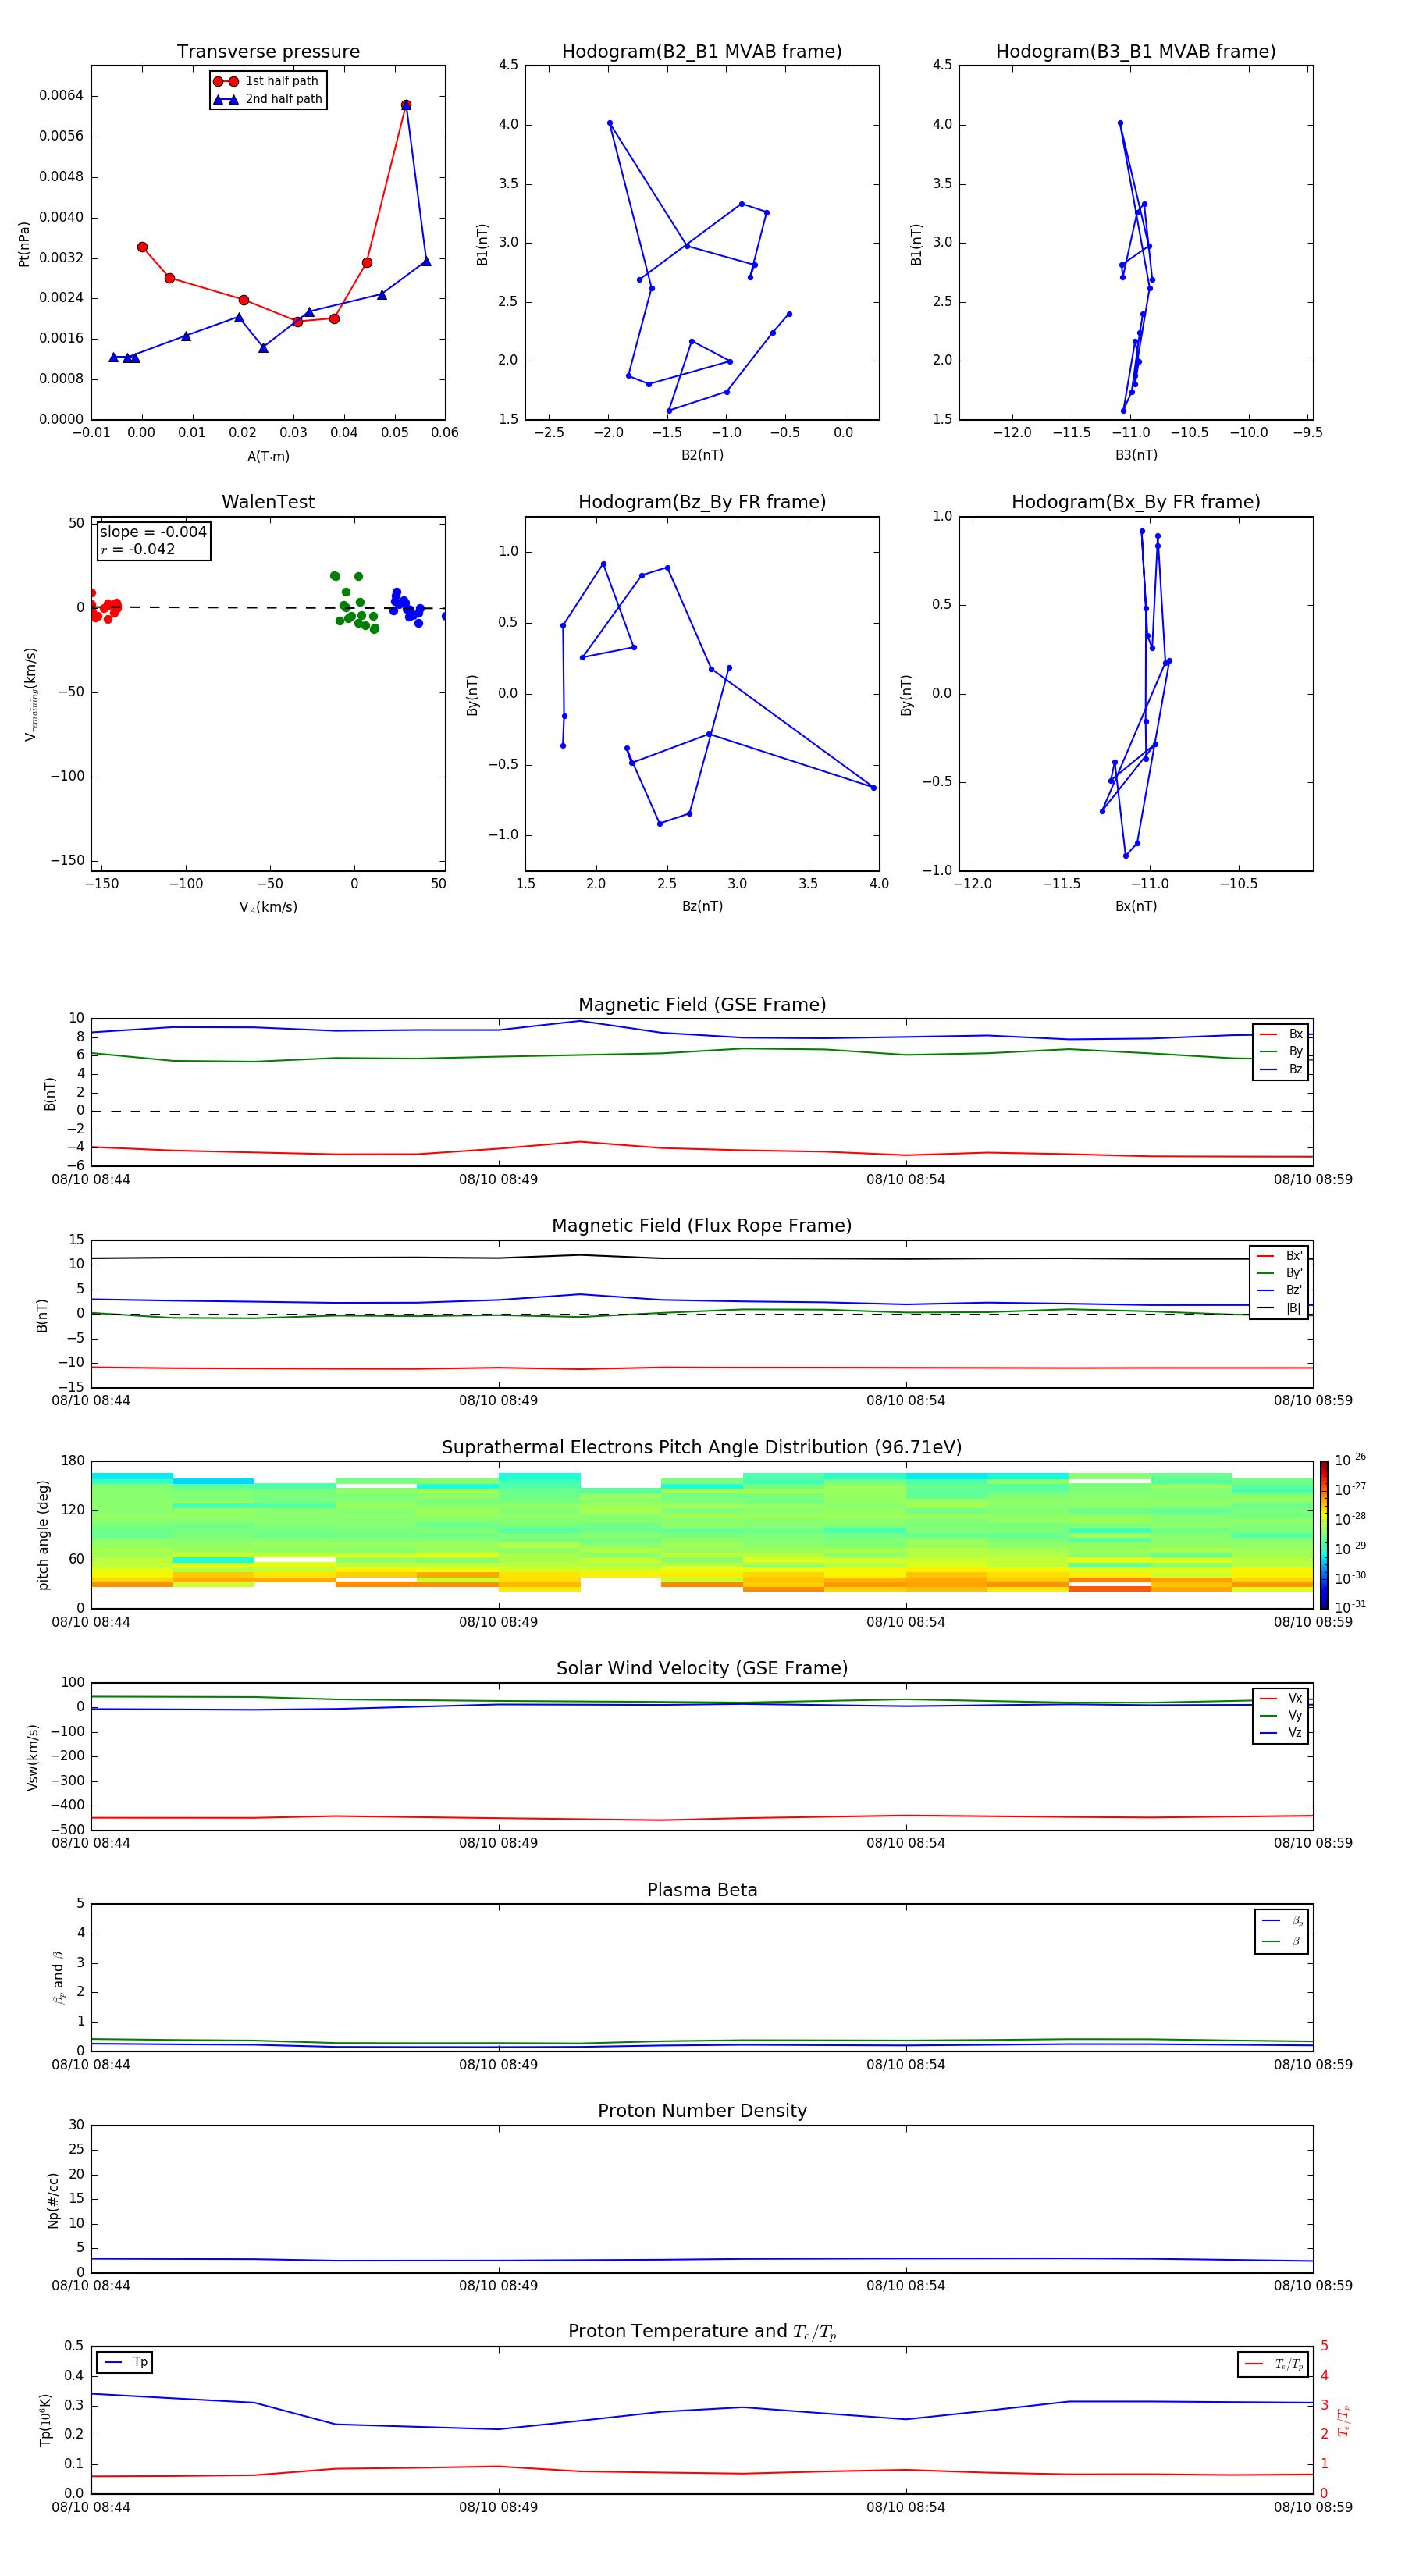This screenshot has height=2576, width=1405.
Task: Click the Vy entry in velocity legend
Action: pos(1281,1716)
